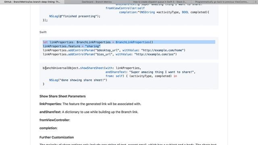The image size is (258, 145).
Task: Click the branchUniversalObject.showShareSheet code line
Action: point(92,68)
